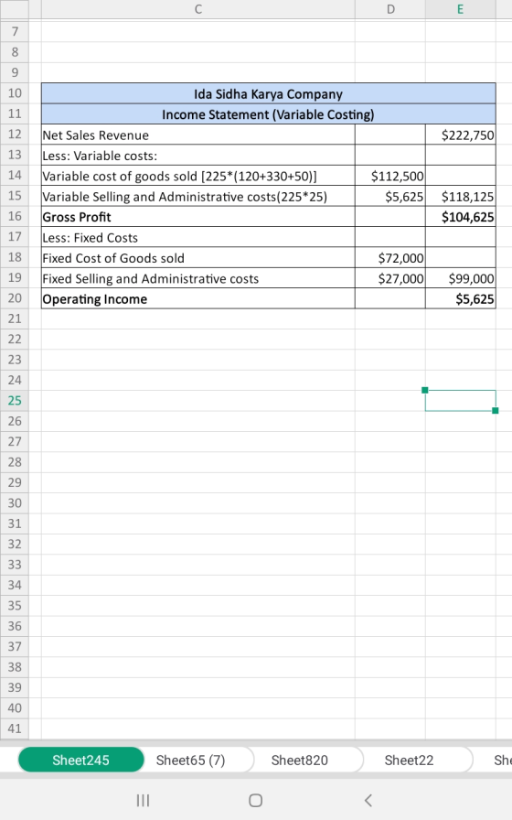512x820 pixels.
Task: Select column C header
Action: pyautogui.click(x=198, y=9)
